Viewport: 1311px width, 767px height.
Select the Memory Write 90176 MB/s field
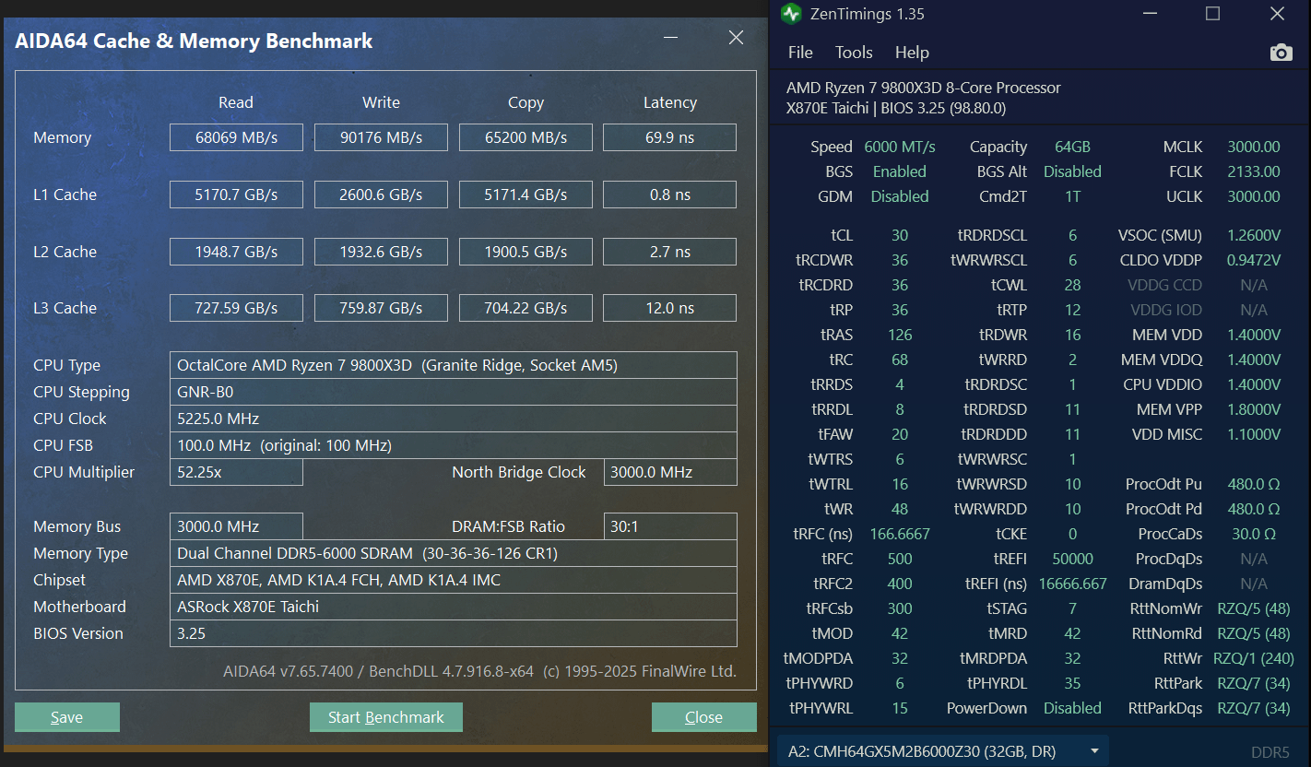tap(381, 137)
